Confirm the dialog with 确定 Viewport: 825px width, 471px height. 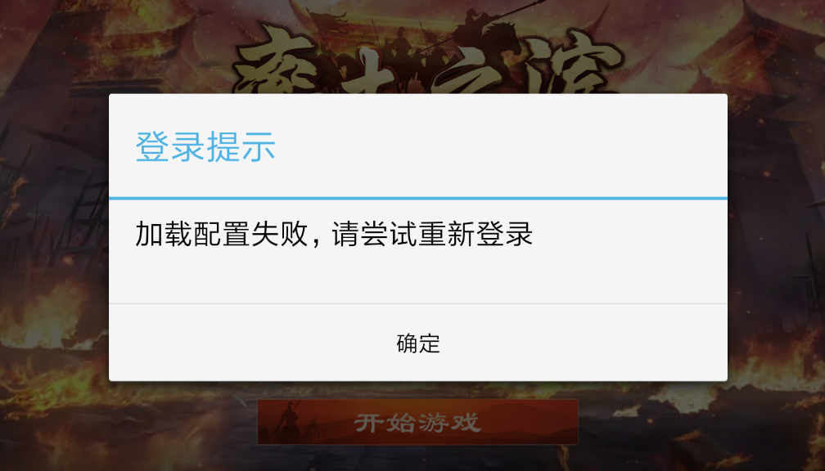click(x=418, y=343)
